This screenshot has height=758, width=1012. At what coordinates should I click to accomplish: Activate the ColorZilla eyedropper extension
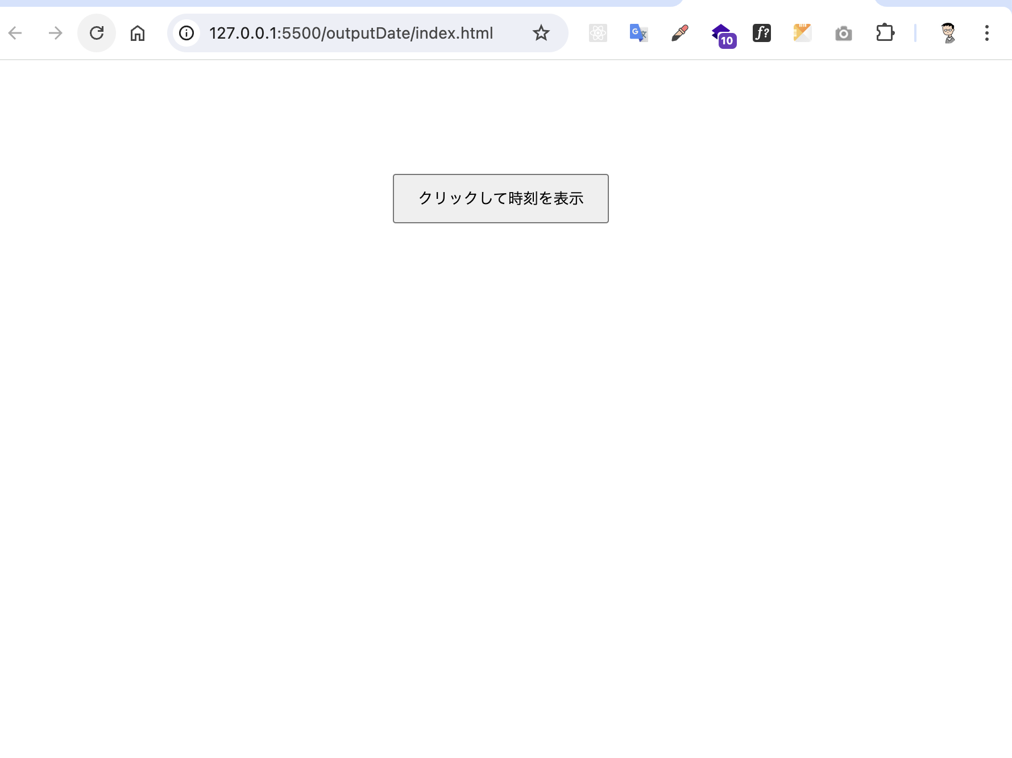coord(679,32)
